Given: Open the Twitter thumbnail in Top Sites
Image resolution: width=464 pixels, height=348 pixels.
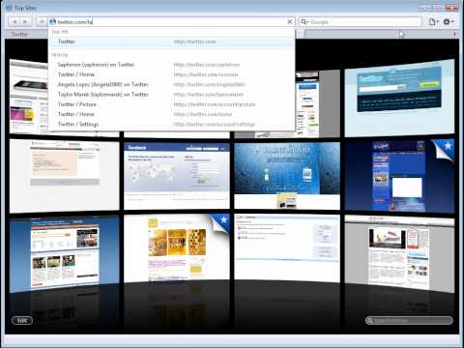Looking at the screenshot, I should click(x=399, y=98).
